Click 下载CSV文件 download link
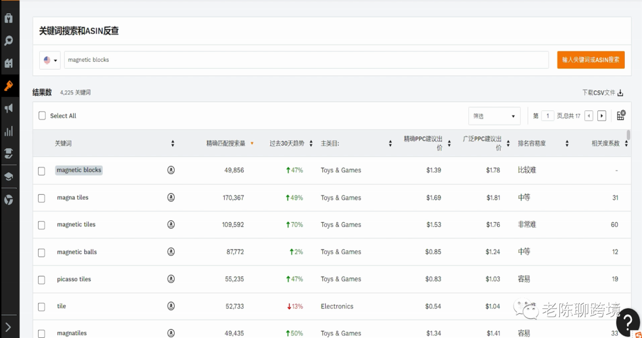The image size is (642, 338). tap(602, 93)
